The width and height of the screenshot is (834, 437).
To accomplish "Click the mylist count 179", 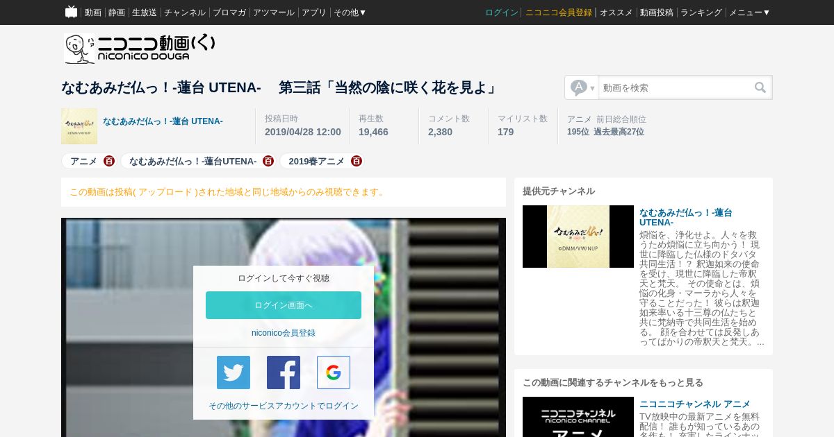I will click(505, 132).
